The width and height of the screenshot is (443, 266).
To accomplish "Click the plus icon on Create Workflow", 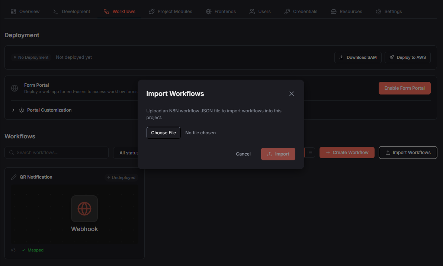I will [x=328, y=153].
